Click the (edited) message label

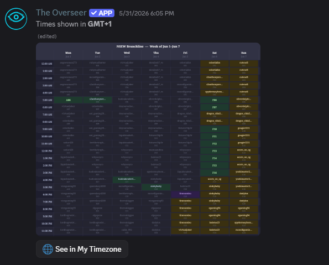click(47, 37)
